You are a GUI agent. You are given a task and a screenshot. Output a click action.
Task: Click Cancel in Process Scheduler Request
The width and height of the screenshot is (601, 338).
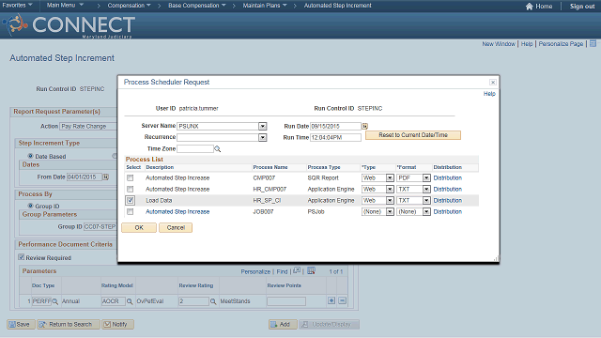176,227
